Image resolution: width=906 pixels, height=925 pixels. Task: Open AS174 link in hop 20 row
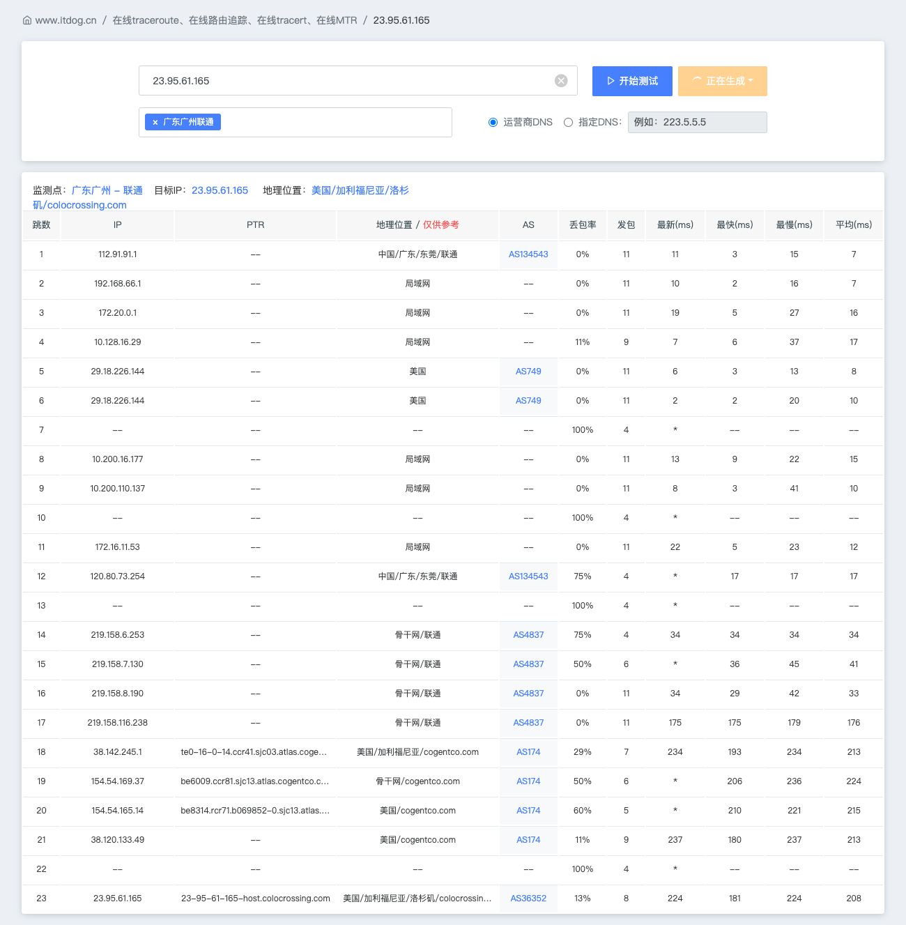[x=528, y=811]
